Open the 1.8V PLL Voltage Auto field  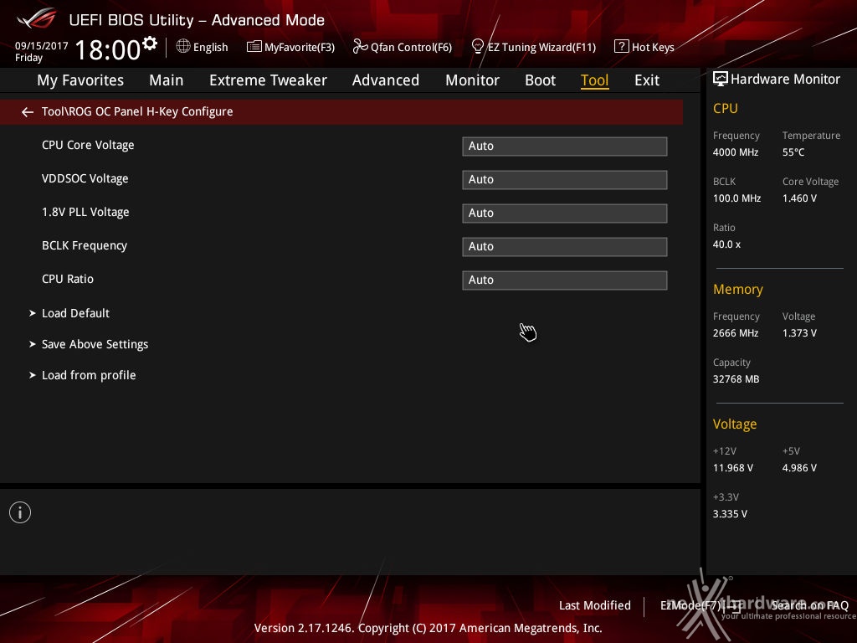[565, 213]
